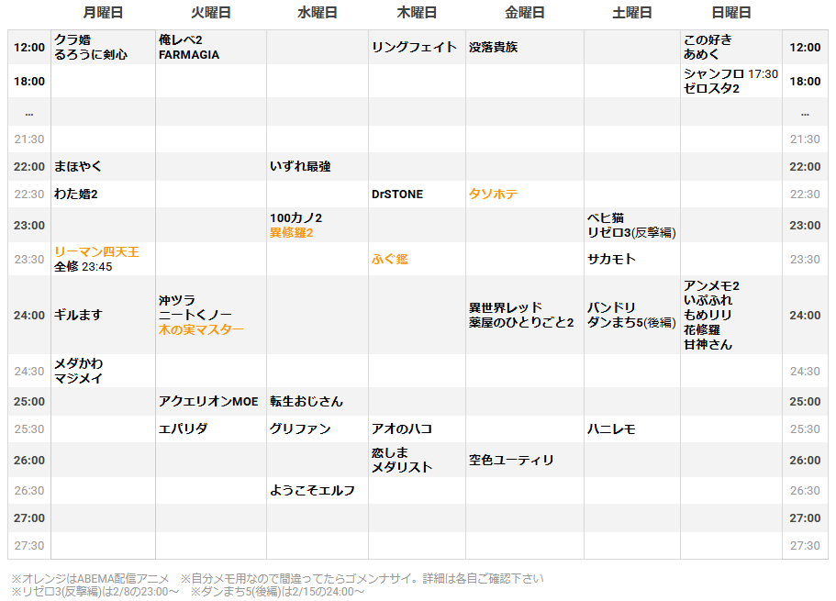This screenshot has height=601, width=836.
Task: Click the 恋しま entry
Action: pyautogui.click(x=390, y=452)
